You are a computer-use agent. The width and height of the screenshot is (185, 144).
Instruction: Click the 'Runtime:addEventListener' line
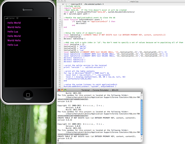pyautogui.click(x=90, y=86)
